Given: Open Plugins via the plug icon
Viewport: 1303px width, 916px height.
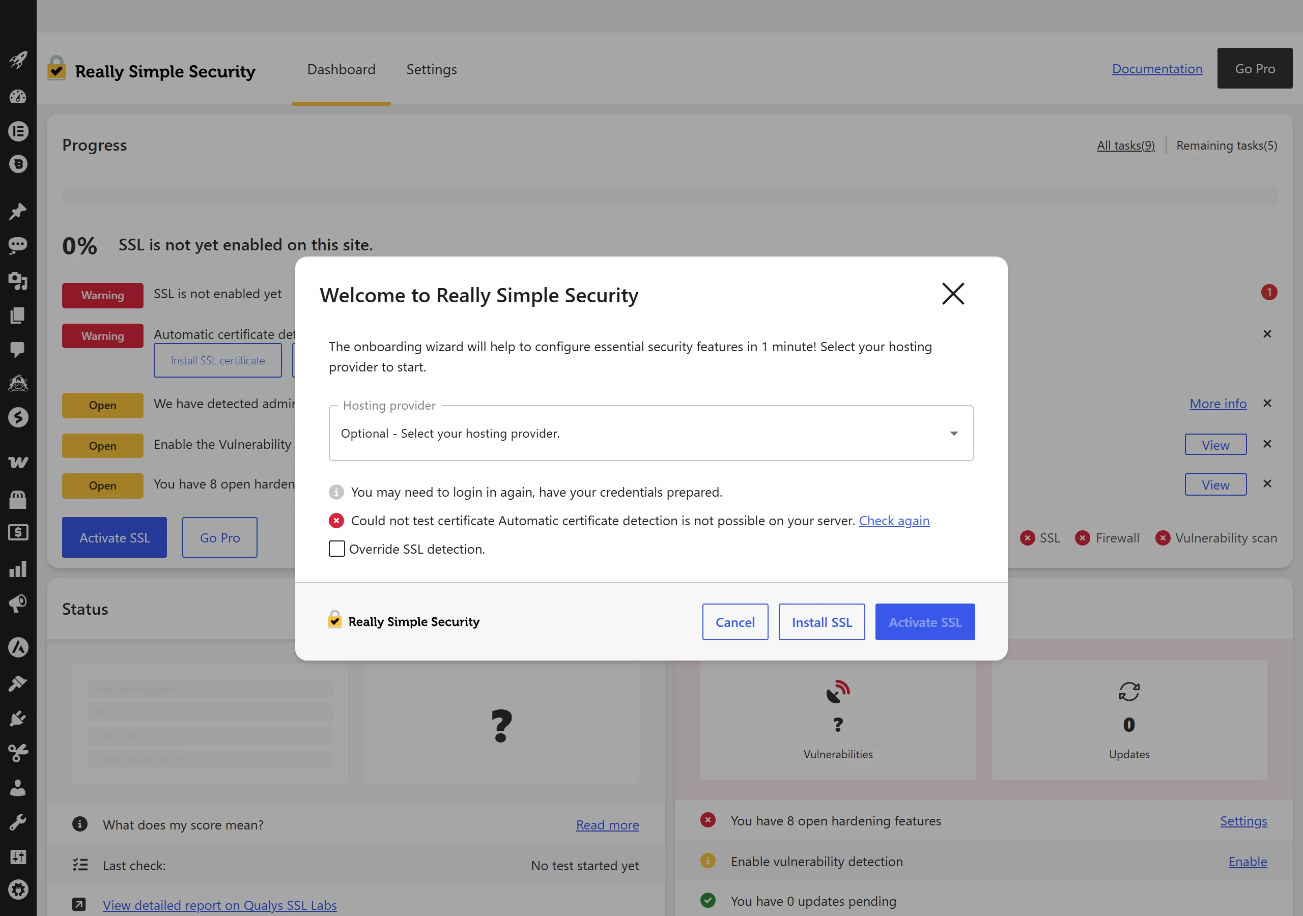Looking at the screenshot, I should point(18,718).
